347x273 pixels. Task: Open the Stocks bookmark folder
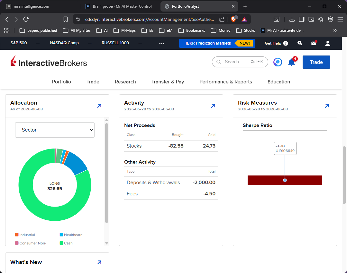pos(246,30)
